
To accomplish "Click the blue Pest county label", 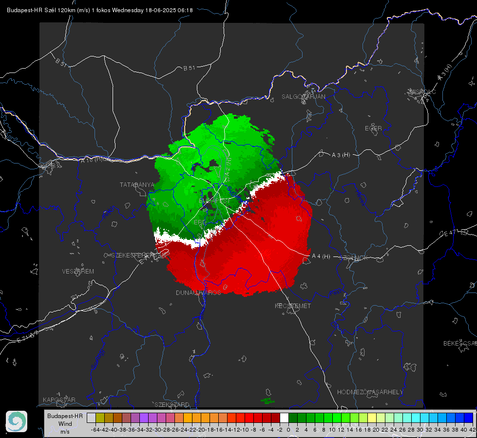I will point(335,293).
